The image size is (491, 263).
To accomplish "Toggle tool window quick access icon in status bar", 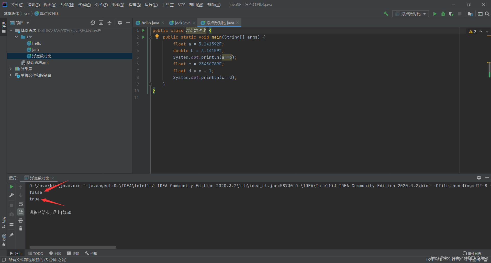I will pos(4,260).
